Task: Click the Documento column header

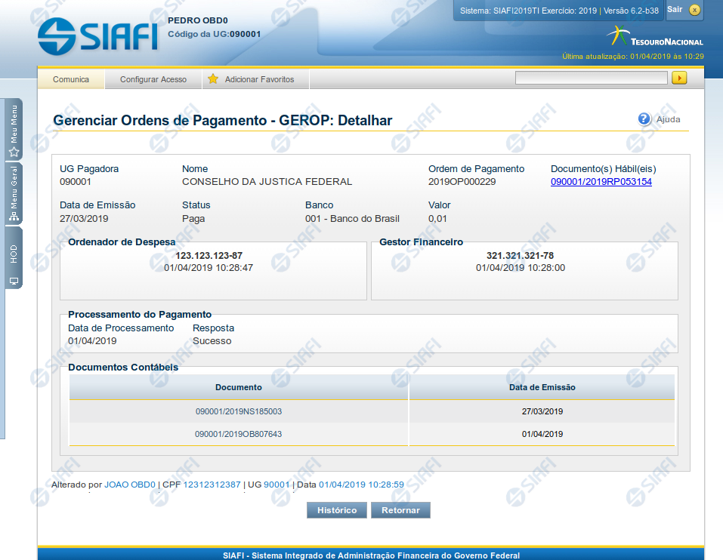Action: (238, 387)
